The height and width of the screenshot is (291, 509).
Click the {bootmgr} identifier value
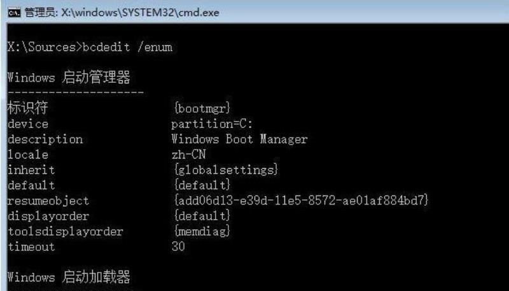pos(202,108)
